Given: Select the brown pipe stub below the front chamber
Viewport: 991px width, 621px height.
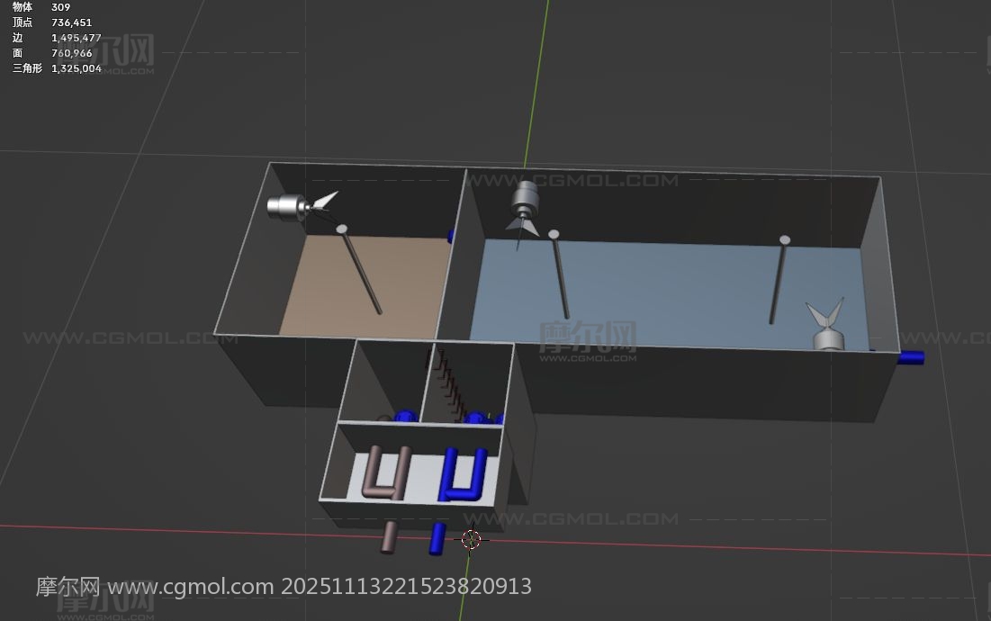Looking at the screenshot, I should pyautogui.click(x=390, y=535).
